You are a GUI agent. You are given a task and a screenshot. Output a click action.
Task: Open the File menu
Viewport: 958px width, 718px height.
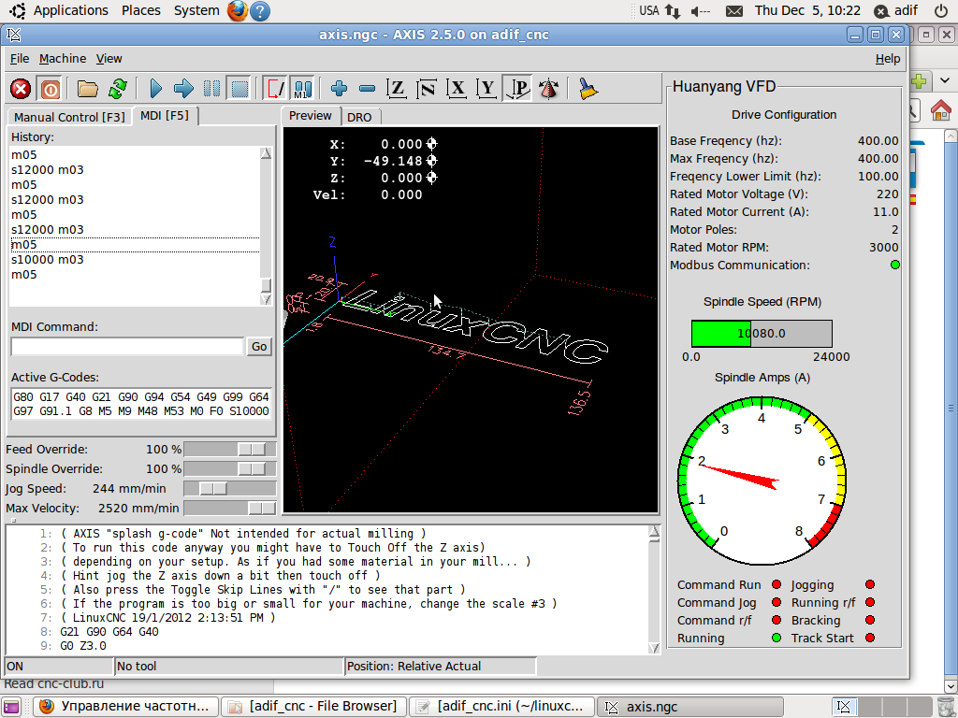(20, 58)
